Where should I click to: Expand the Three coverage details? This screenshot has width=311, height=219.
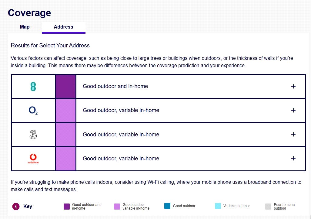[x=293, y=134]
